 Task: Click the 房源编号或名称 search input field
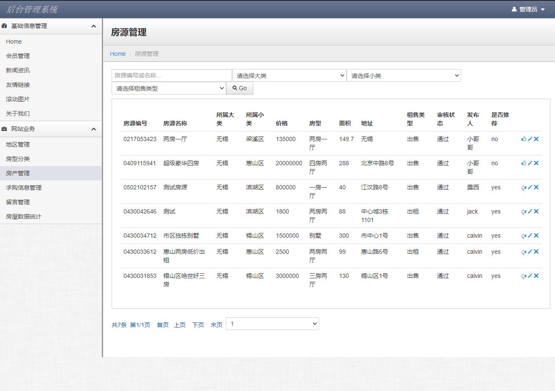click(171, 75)
